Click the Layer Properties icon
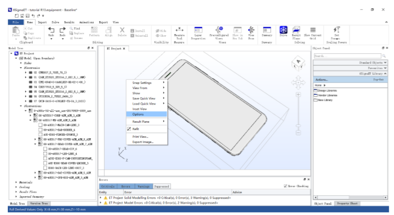Viewport: 394px width, 215px height. 198,33
